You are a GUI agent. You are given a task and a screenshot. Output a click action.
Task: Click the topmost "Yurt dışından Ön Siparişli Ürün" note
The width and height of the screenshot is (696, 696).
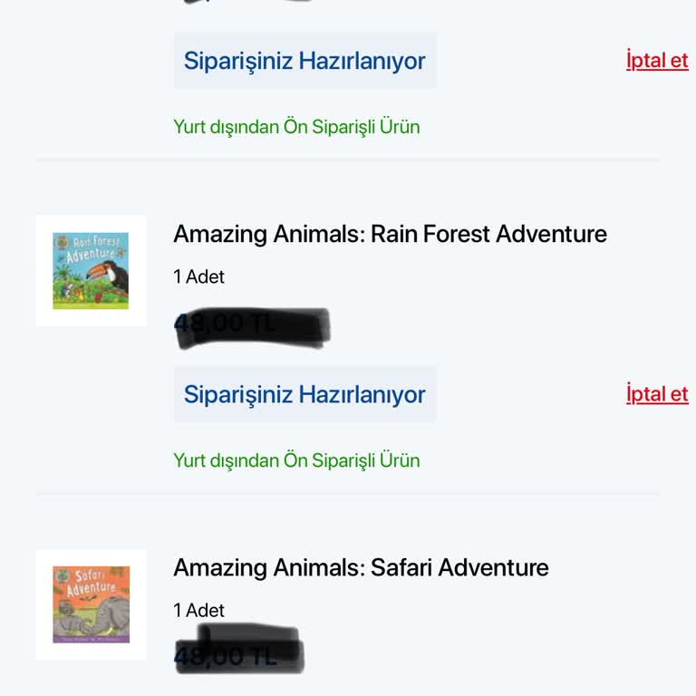[x=296, y=127]
